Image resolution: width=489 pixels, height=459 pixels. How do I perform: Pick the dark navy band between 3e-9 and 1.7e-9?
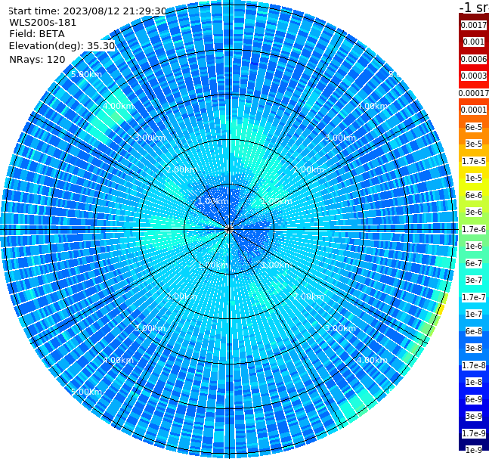474,425
